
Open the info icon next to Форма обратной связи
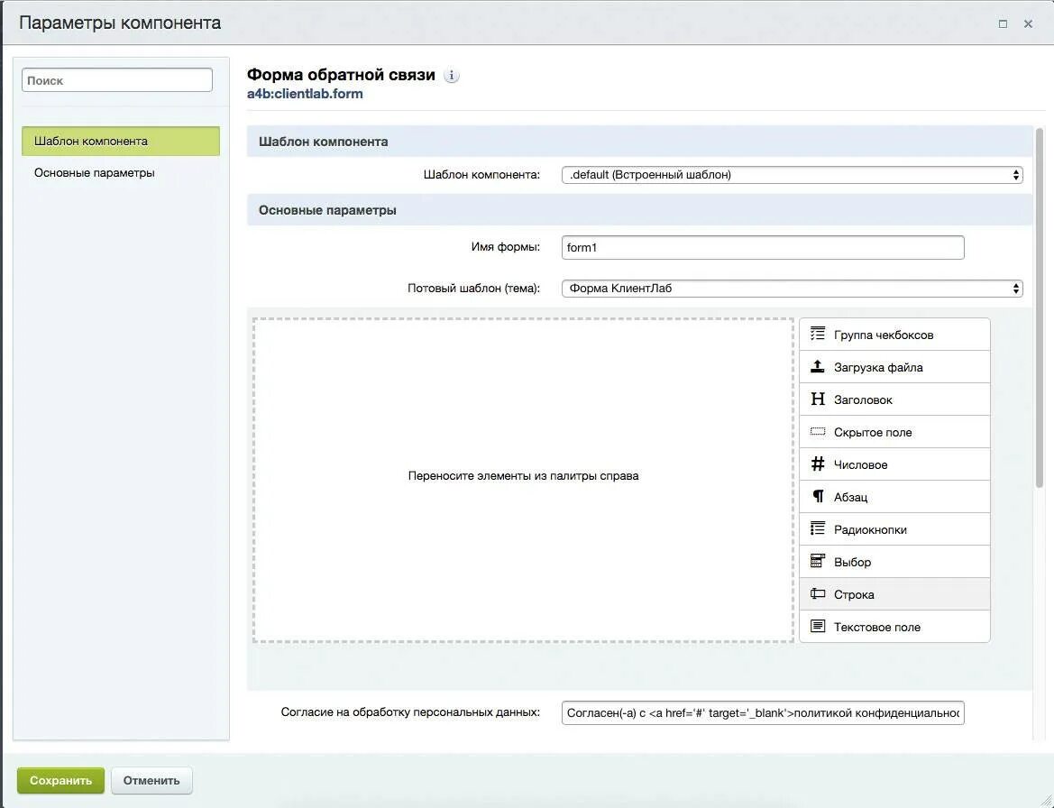pyautogui.click(x=452, y=75)
